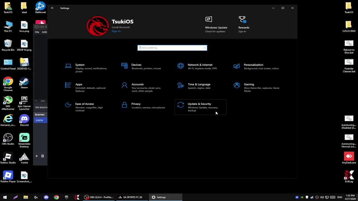Screen dimensions: 358x201
Task: Click the Yunite desktop icon
Action: pos(24,158)
